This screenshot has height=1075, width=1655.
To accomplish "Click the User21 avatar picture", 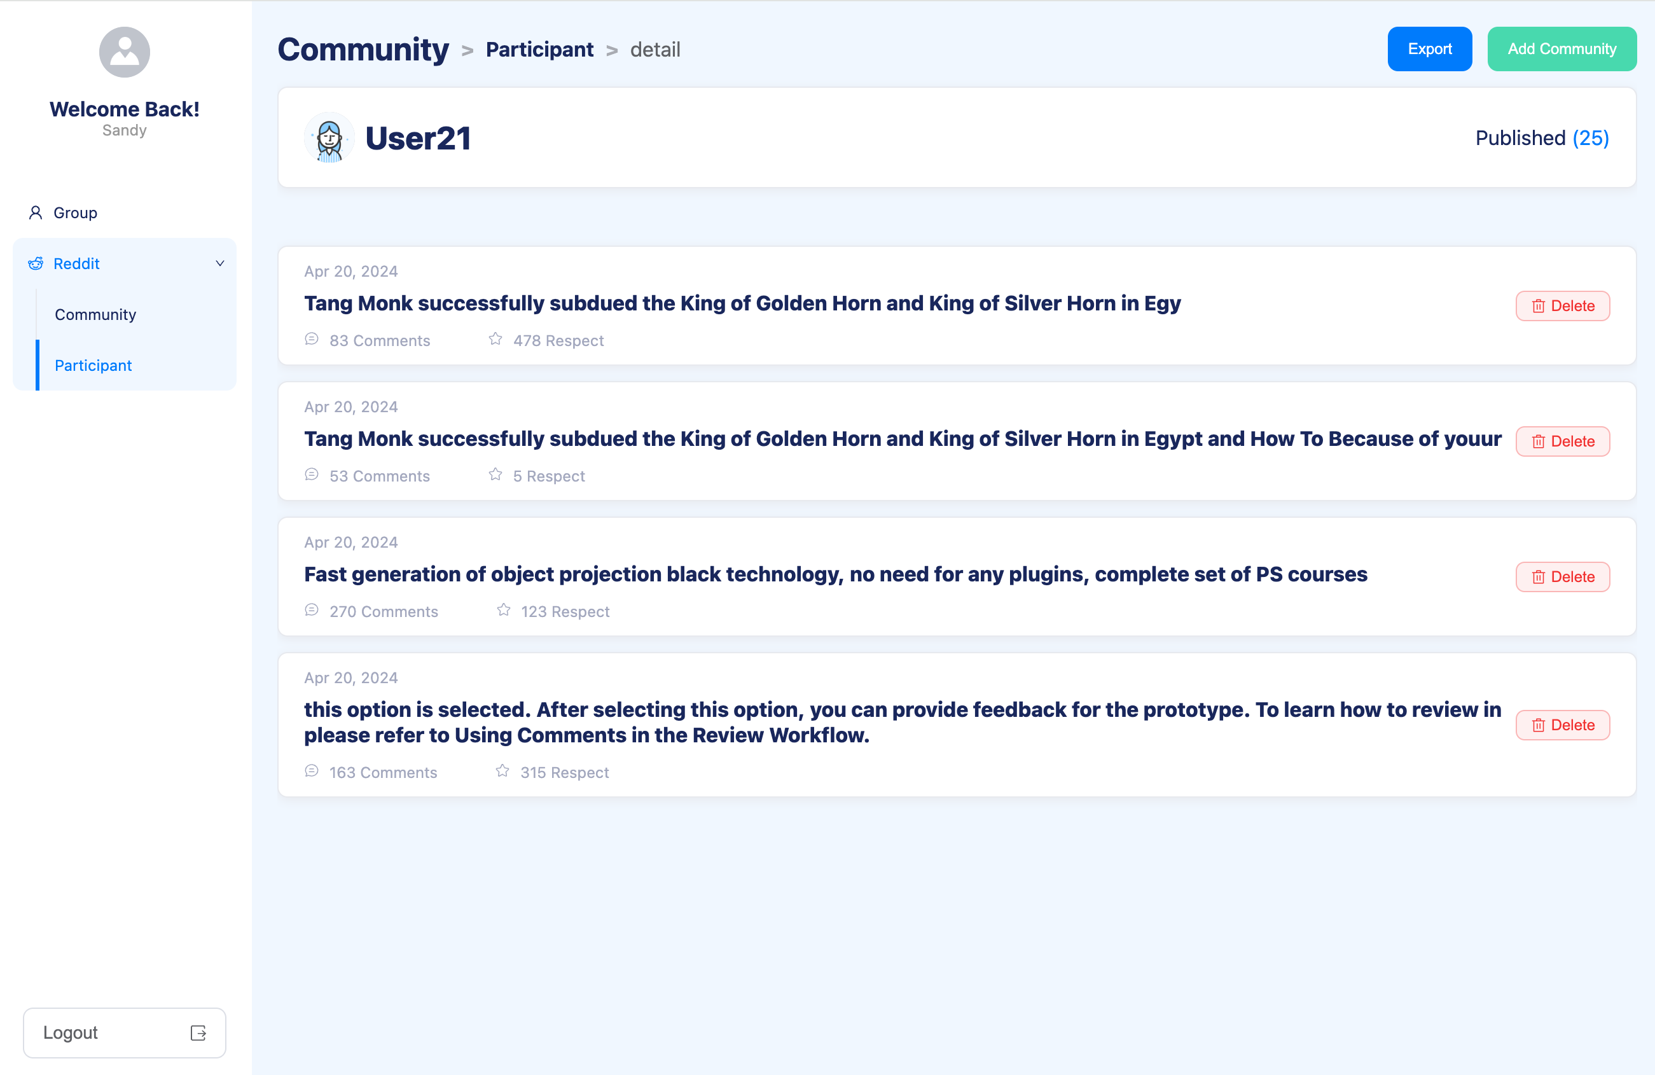I will [329, 139].
